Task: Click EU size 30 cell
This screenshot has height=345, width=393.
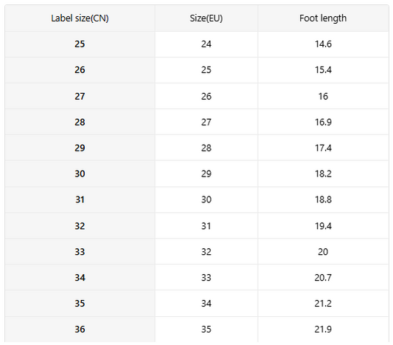Action: tap(206, 199)
